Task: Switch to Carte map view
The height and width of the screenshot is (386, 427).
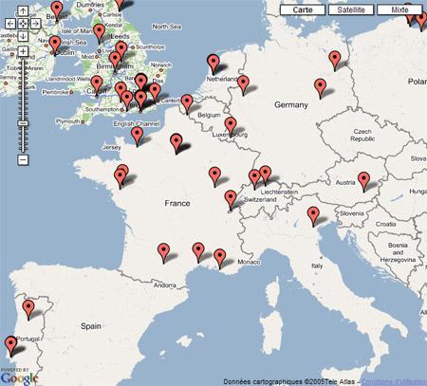Action: click(x=303, y=9)
